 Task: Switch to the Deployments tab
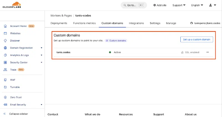pyautogui.click(x=59, y=23)
